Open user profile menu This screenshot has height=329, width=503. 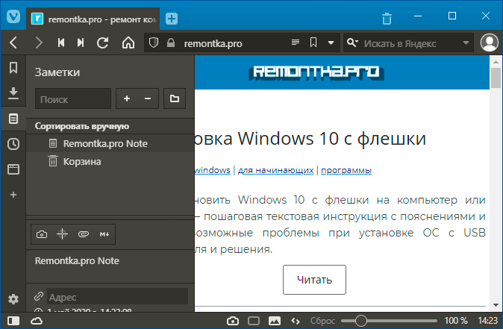point(489,43)
